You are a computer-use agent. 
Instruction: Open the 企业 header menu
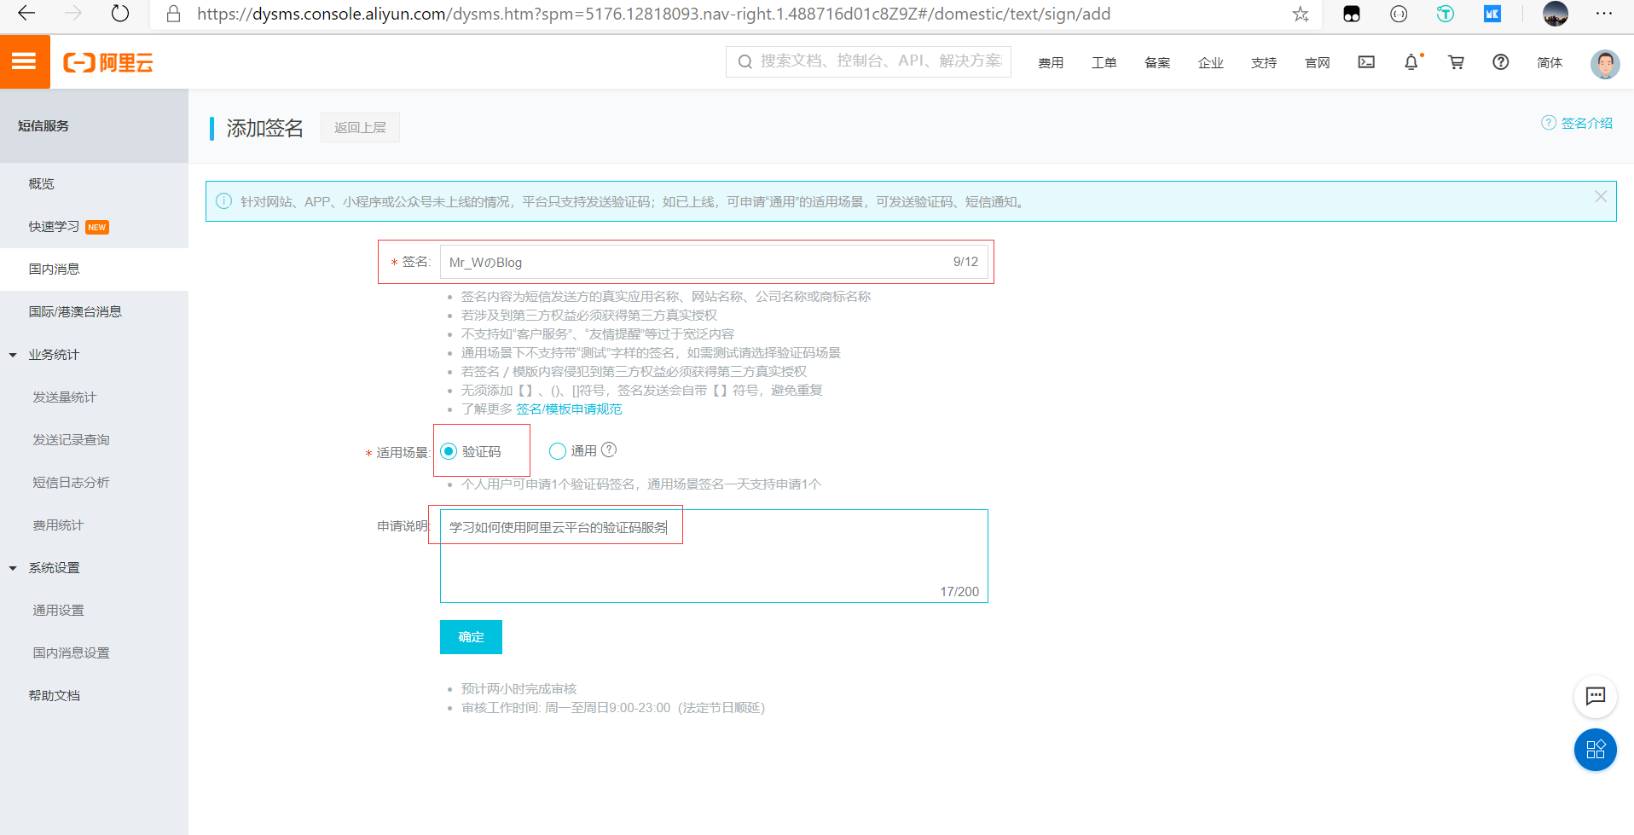coord(1210,62)
